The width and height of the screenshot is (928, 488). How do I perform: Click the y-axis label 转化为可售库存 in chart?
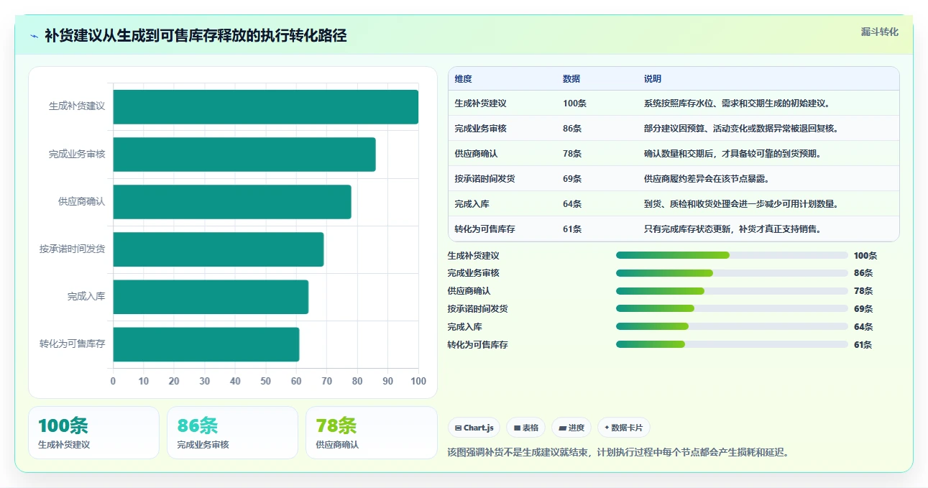click(72, 344)
